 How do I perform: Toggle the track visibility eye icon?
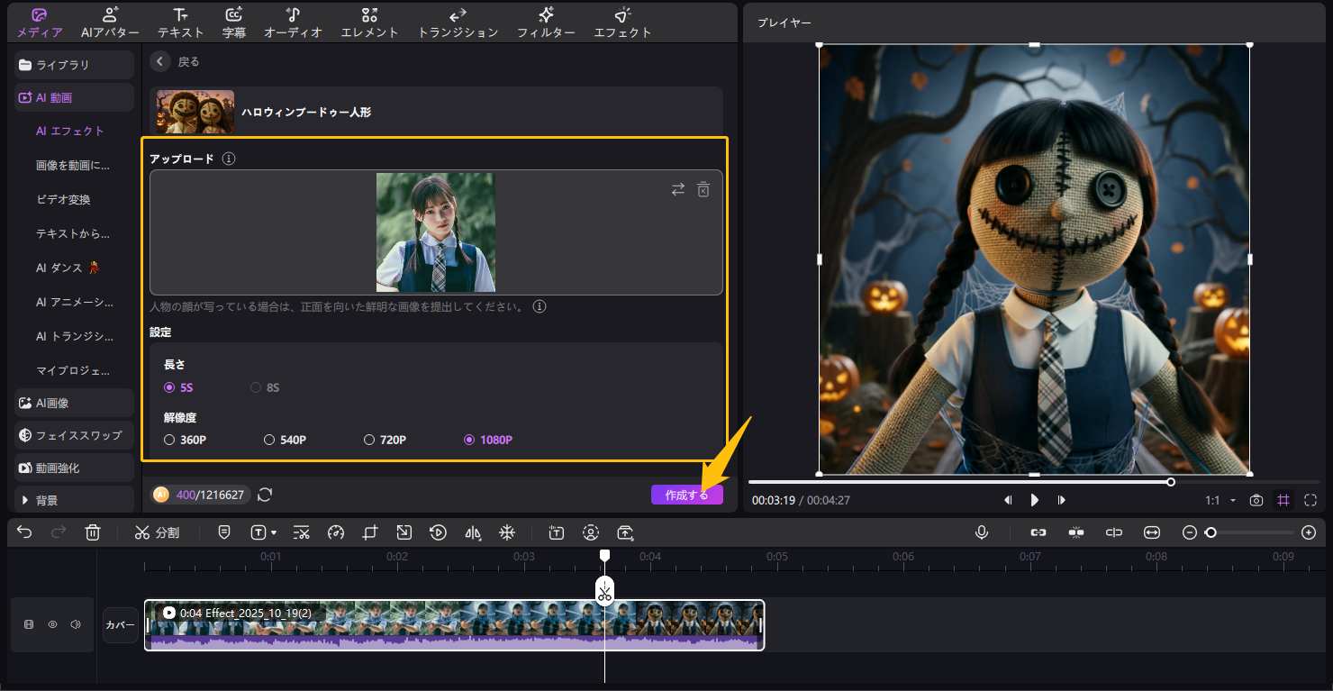click(52, 624)
